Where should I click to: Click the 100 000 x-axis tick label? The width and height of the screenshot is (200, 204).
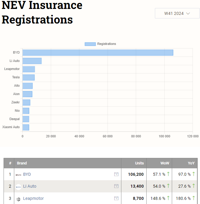[x=164, y=136]
